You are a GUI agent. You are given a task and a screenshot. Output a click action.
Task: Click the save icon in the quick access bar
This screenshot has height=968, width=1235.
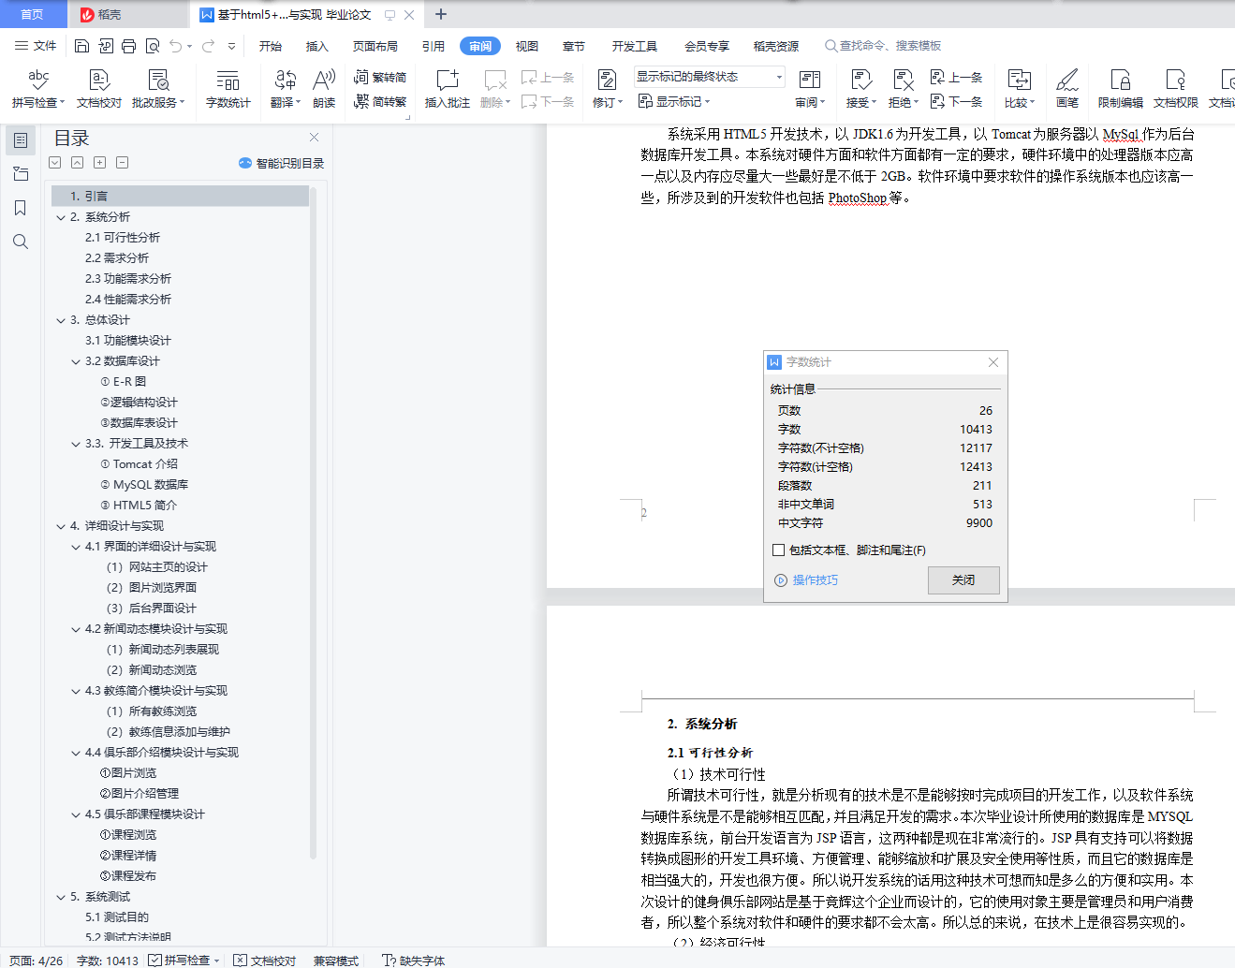point(81,46)
